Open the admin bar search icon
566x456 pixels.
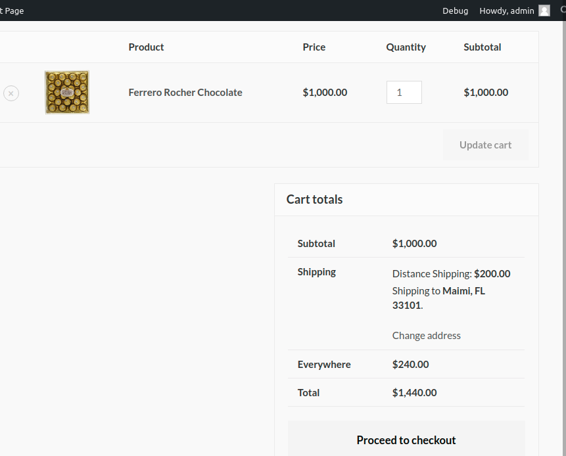click(x=563, y=11)
